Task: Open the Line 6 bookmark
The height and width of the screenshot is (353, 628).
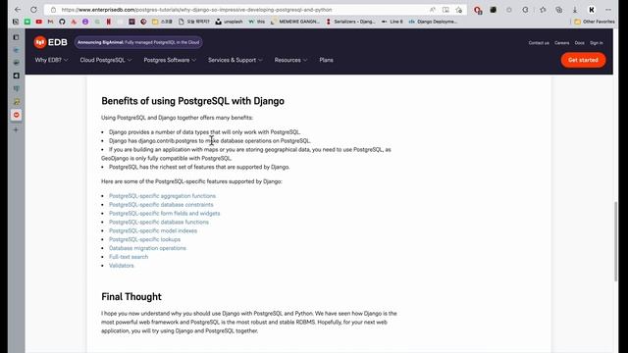Action: [x=392, y=22]
